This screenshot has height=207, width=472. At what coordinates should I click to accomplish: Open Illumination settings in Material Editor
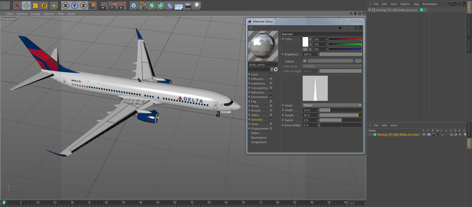[259, 138]
